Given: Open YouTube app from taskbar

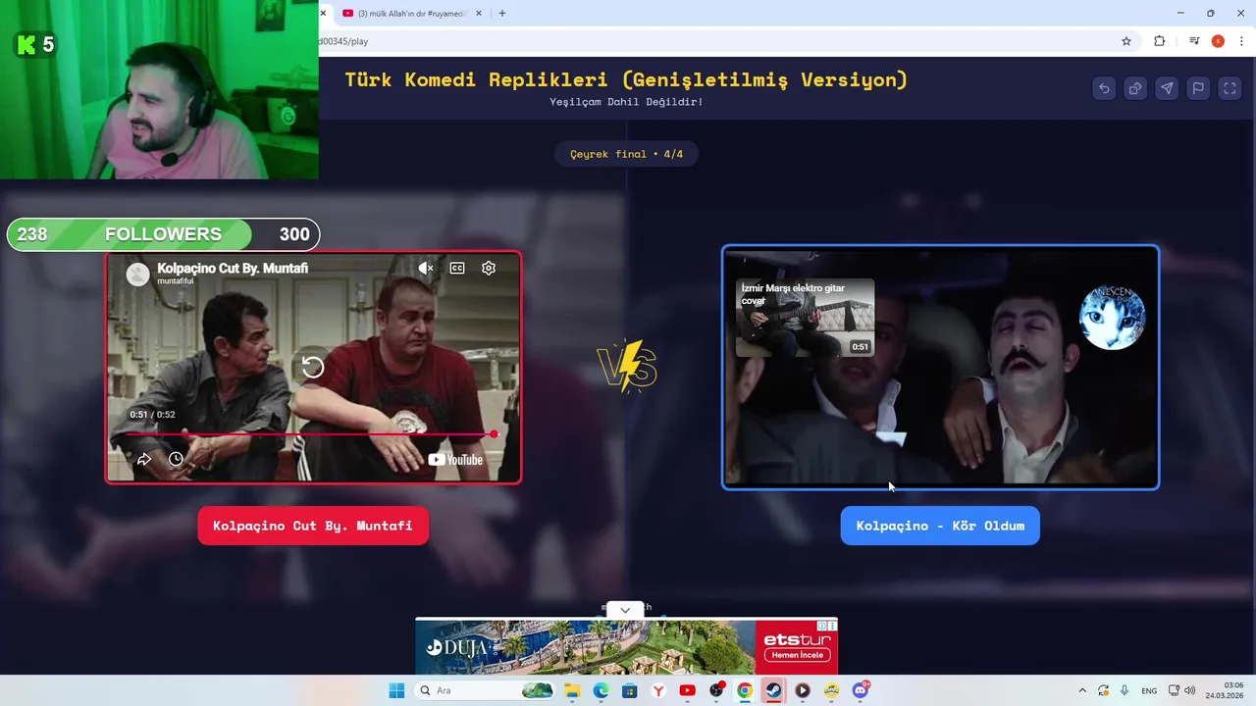Looking at the screenshot, I should 687,690.
